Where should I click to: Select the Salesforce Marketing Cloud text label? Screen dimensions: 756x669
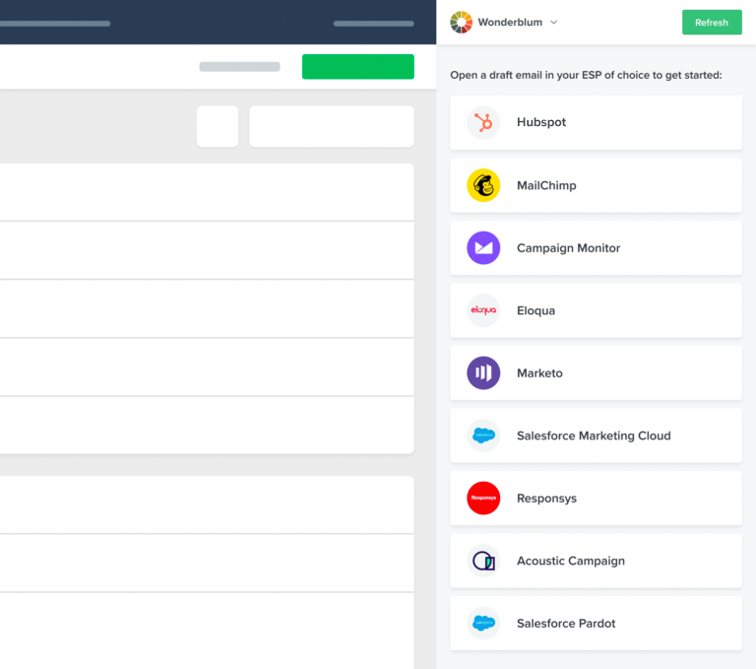pyautogui.click(x=594, y=435)
